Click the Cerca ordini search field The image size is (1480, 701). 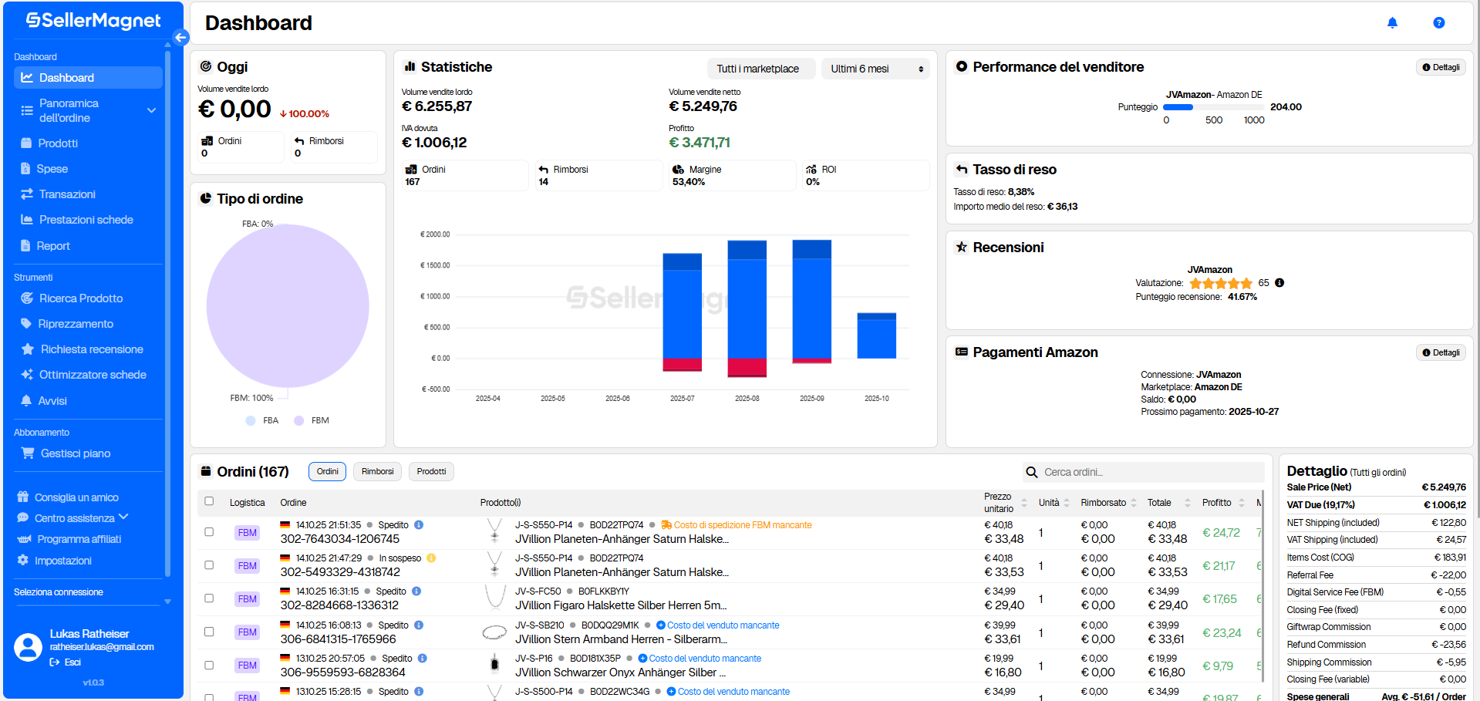[1149, 472]
